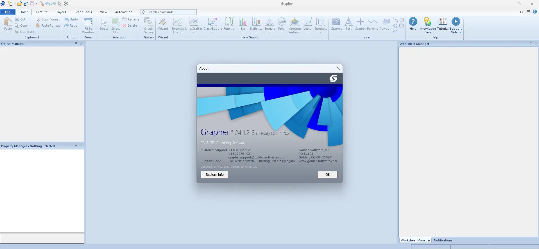
Task: Select the rounded rectangle shape tool
Action: pos(402,26)
